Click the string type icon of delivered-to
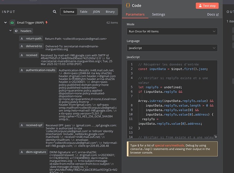The height and width of the screenshot is (173, 234). [x=22, y=46]
